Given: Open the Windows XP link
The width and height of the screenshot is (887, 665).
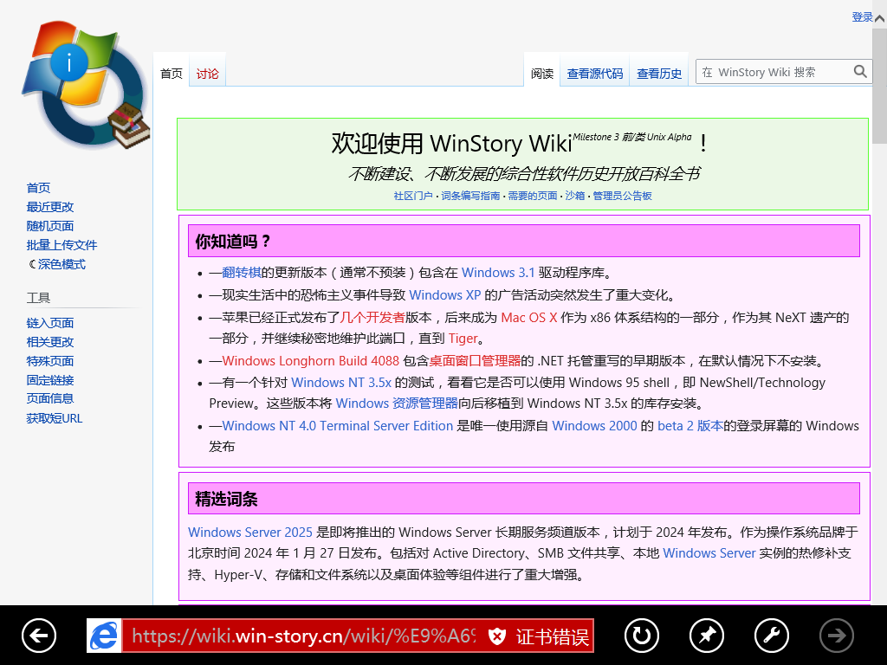Looking at the screenshot, I should [444, 295].
